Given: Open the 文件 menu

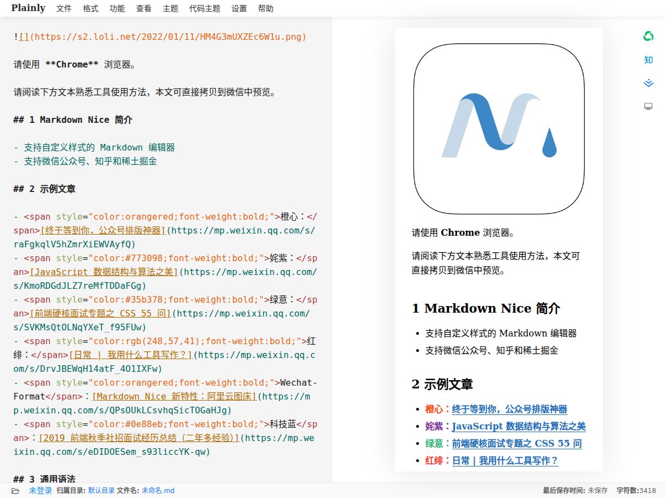Looking at the screenshot, I should (64, 9).
